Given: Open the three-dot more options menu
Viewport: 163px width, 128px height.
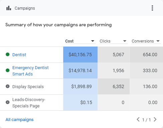Looking at the screenshot, I should (152, 8).
